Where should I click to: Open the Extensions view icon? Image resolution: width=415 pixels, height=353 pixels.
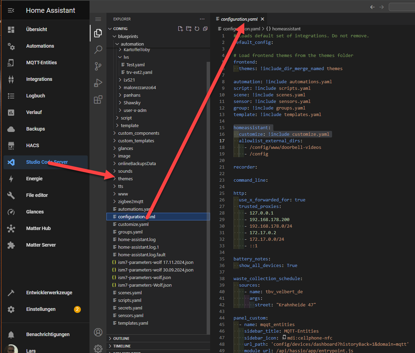click(x=98, y=99)
